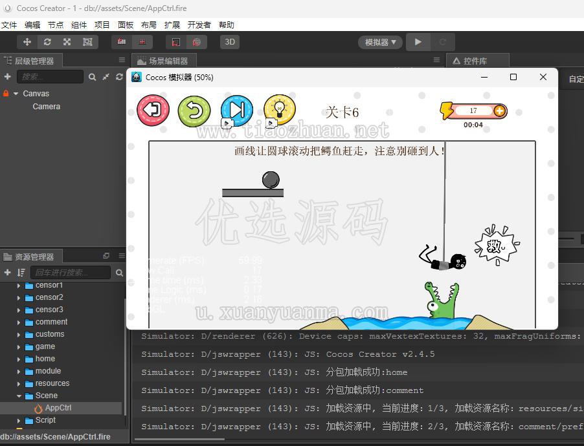Open the 模拟器 preview platform dropdown
Screen dimensions: 584x446
tap(380, 42)
